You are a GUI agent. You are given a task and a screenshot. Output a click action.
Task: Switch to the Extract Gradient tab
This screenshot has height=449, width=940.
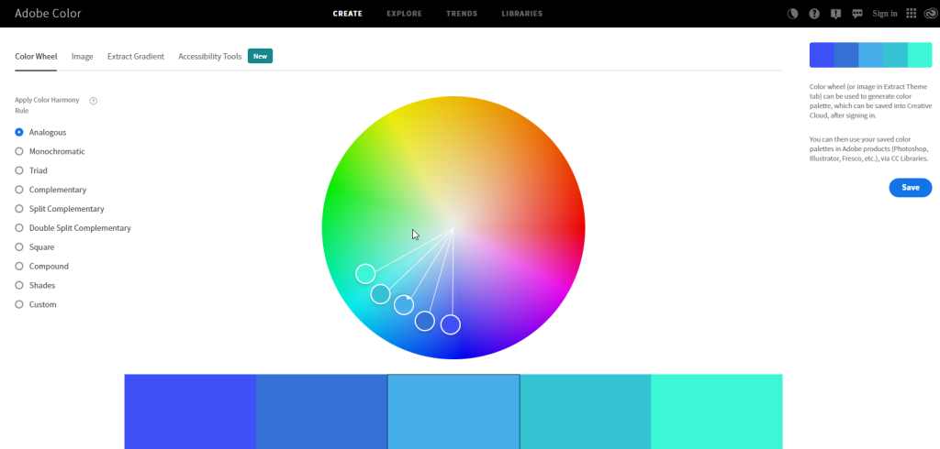pyautogui.click(x=136, y=56)
